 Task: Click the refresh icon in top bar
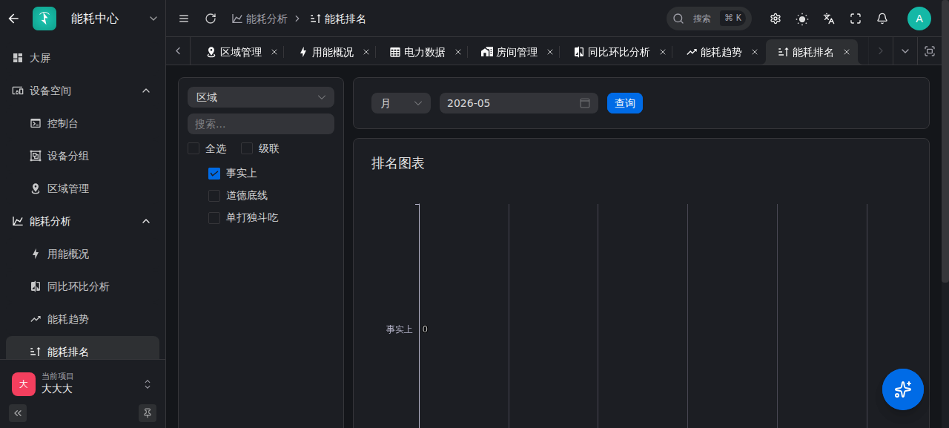pyautogui.click(x=211, y=19)
